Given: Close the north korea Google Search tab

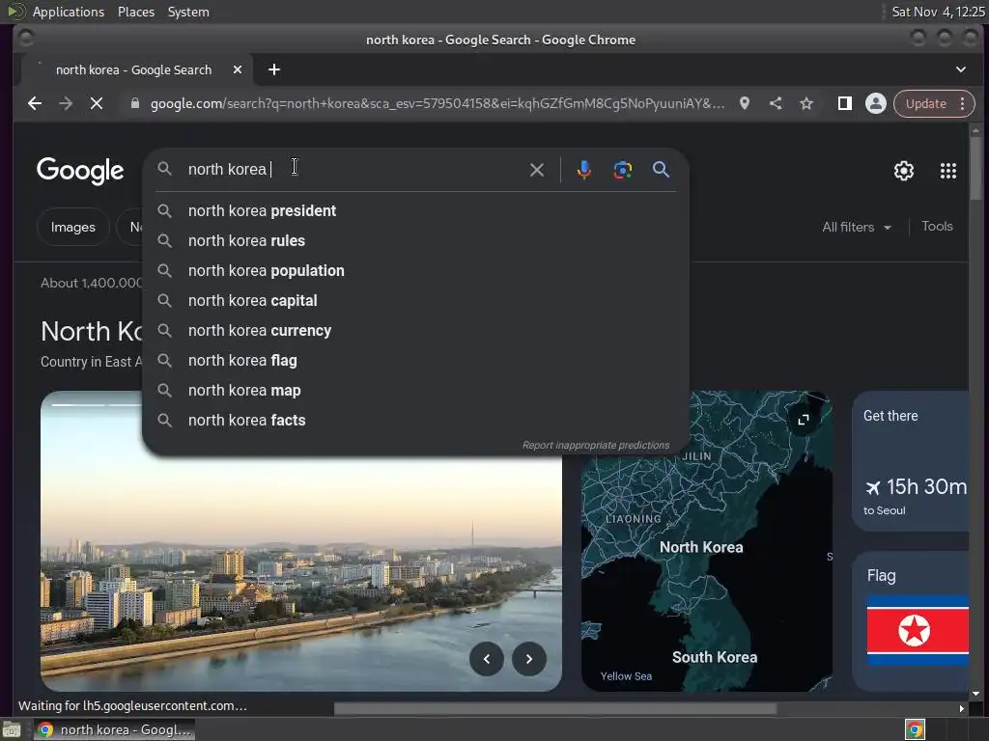Looking at the screenshot, I should 238,69.
